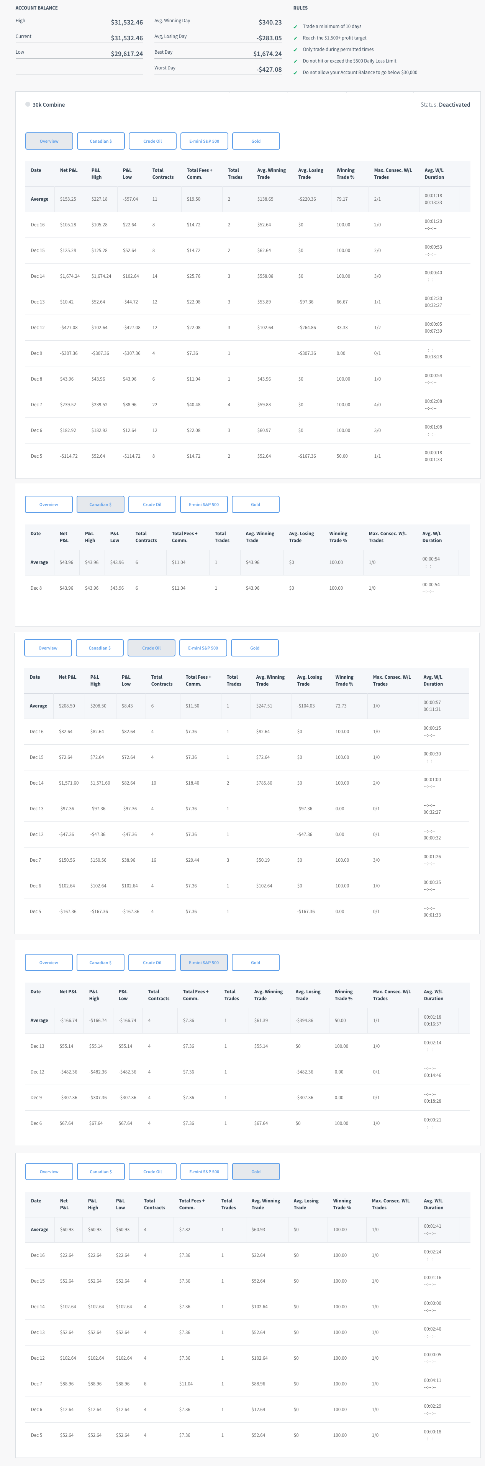Click the gray status dot beside '30k Combine'
Image resolution: width=485 pixels, height=1466 pixels.
tap(27, 105)
